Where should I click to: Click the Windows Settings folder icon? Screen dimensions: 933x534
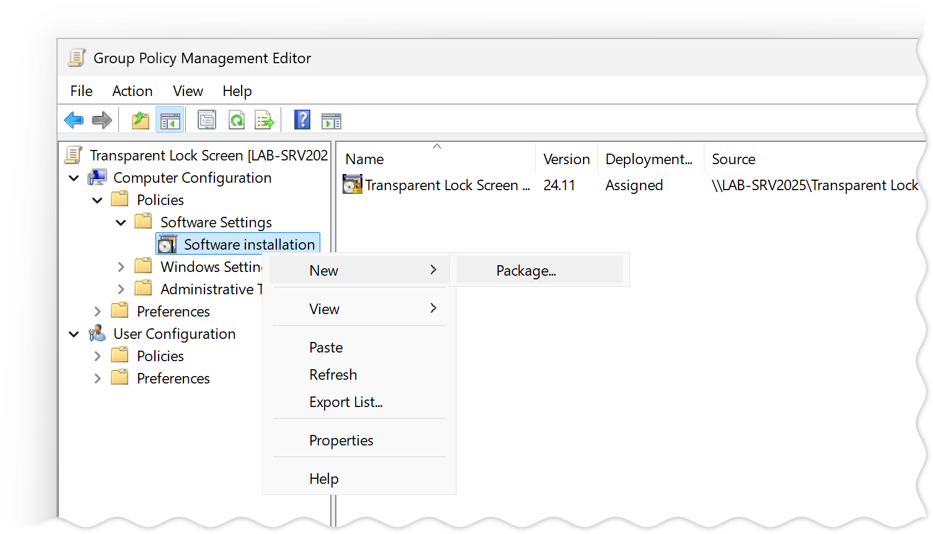click(144, 266)
